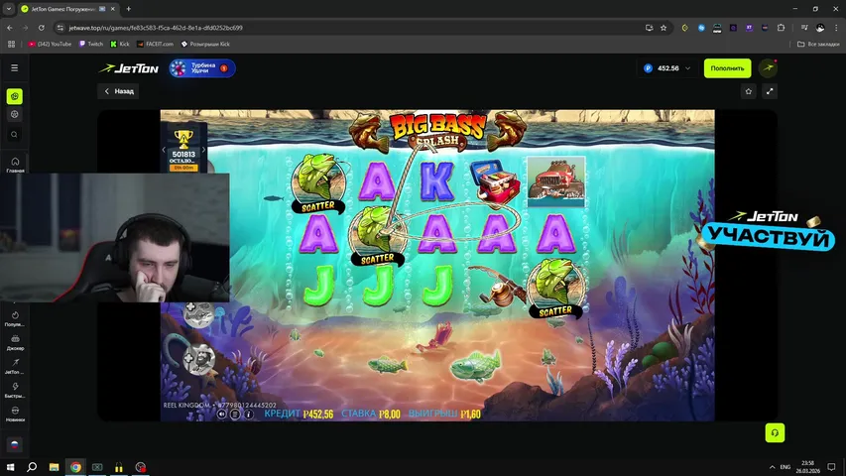Open the JetTon hamburger menu
The image size is (846, 476).
[x=15, y=68]
